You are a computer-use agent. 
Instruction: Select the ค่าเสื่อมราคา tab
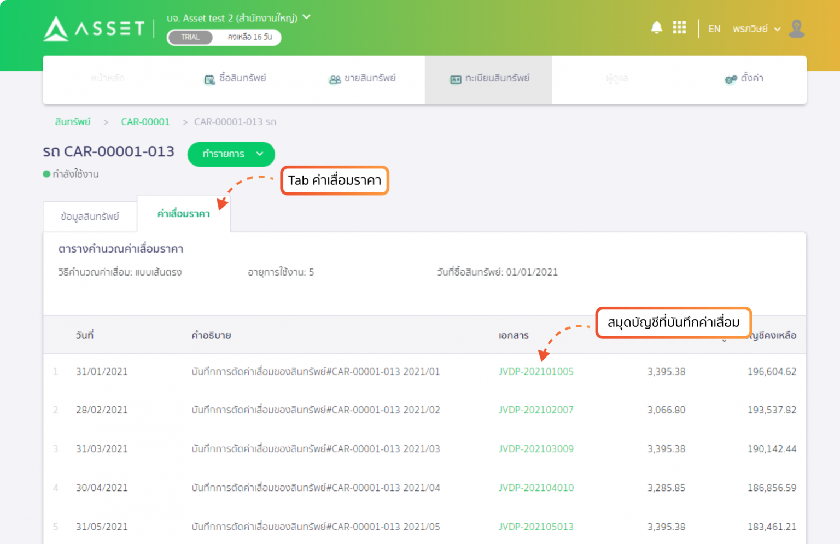click(183, 214)
